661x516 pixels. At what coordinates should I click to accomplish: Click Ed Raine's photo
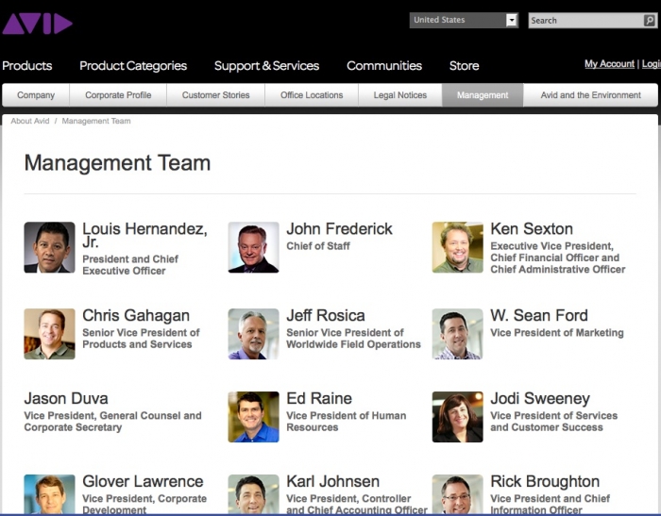pos(253,417)
